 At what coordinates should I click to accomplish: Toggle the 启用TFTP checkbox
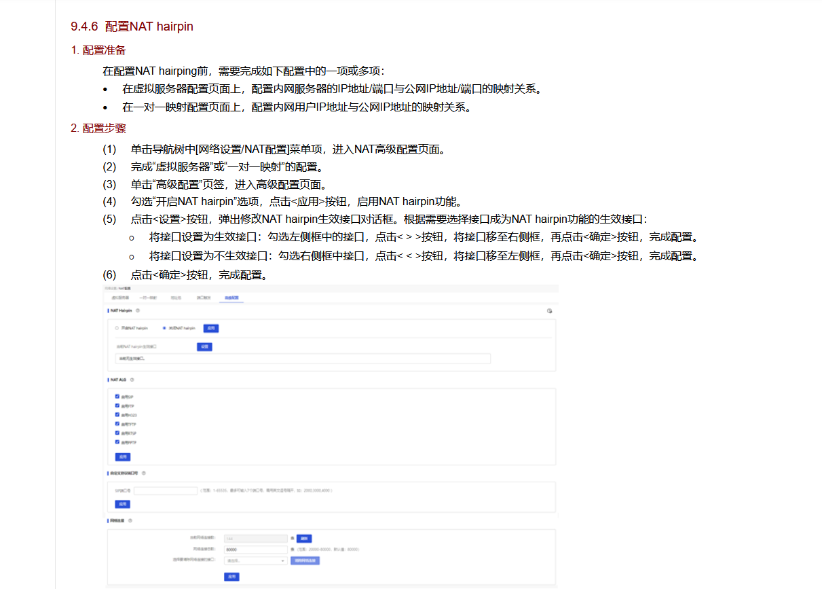[x=117, y=423]
